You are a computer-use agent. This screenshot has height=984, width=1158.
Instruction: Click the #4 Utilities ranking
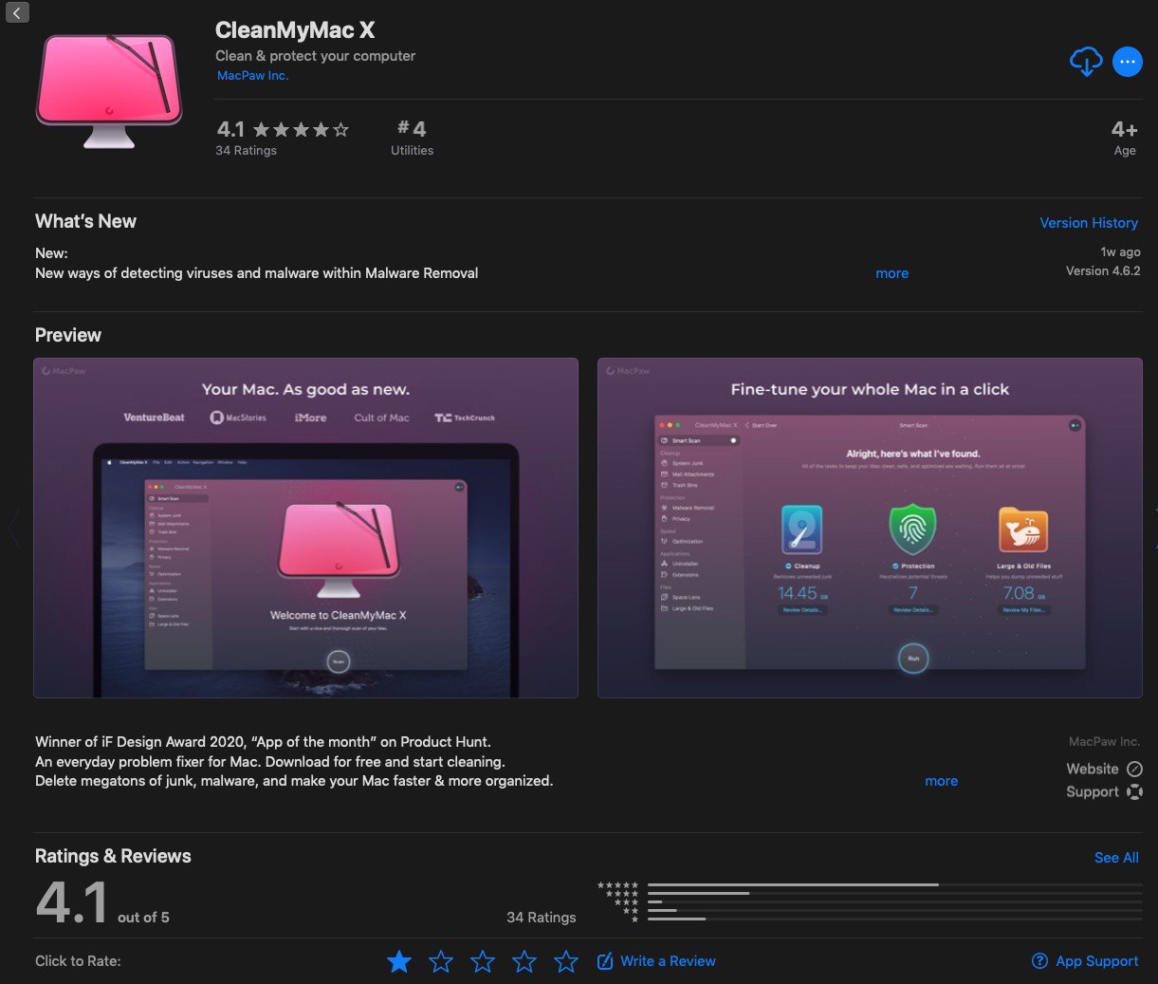pyautogui.click(x=412, y=138)
